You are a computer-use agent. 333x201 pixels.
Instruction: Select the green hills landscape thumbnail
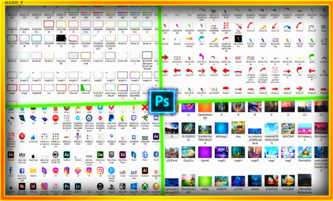click(x=188, y=180)
